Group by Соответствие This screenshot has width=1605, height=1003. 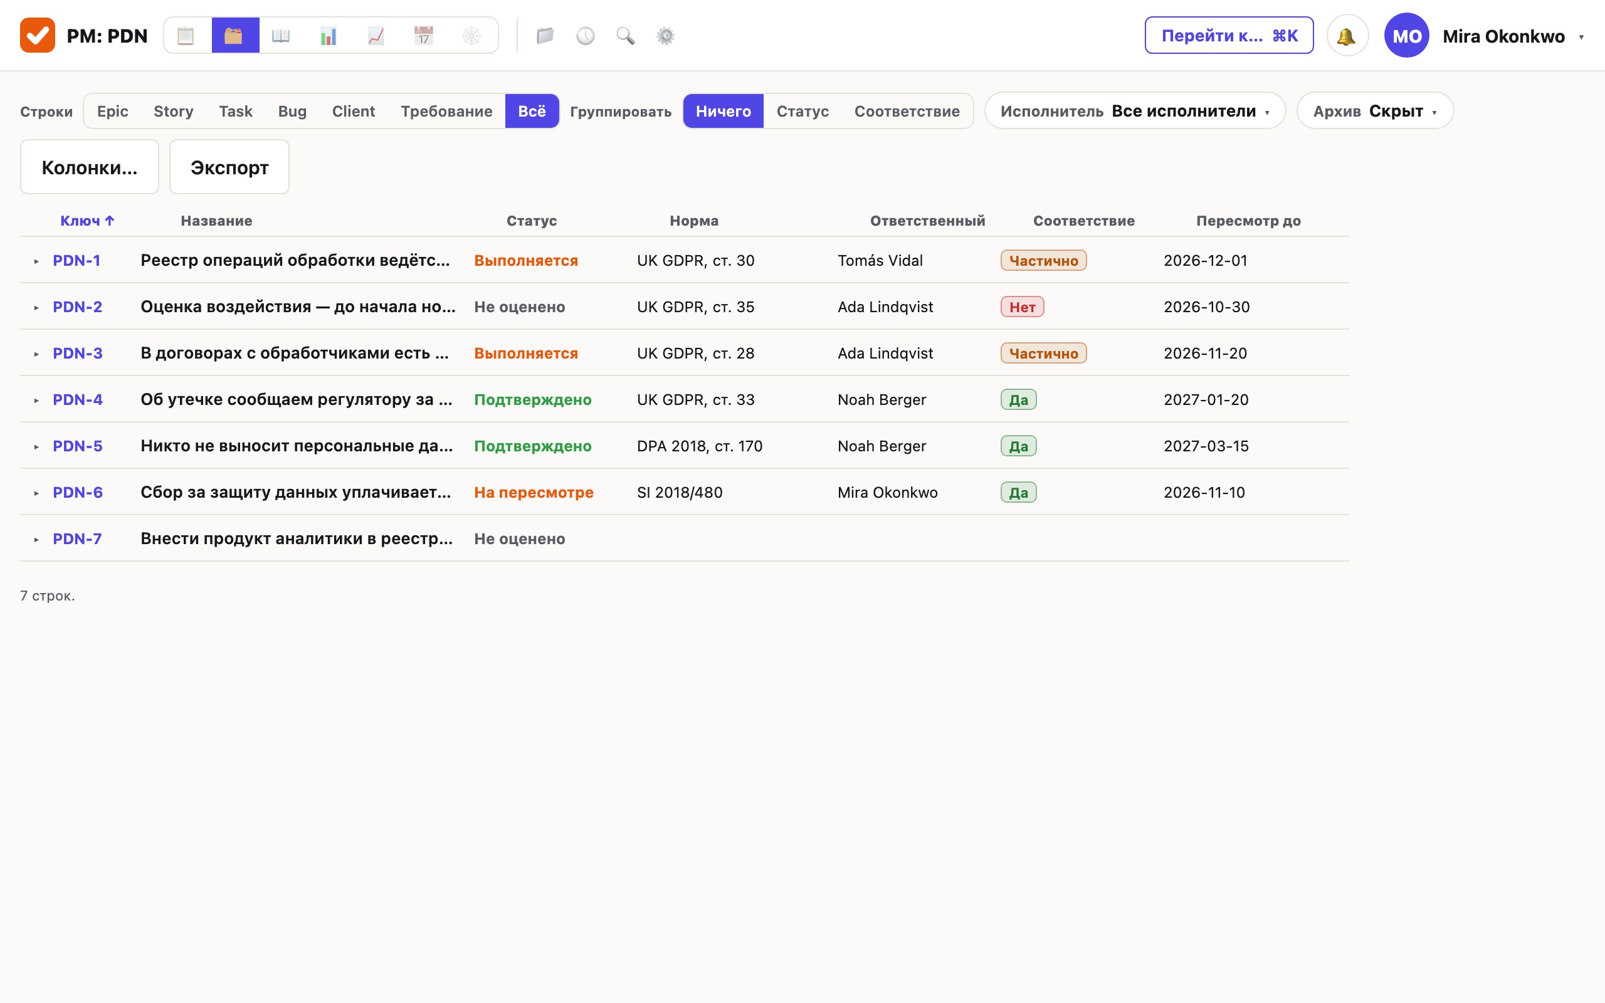[x=907, y=111]
